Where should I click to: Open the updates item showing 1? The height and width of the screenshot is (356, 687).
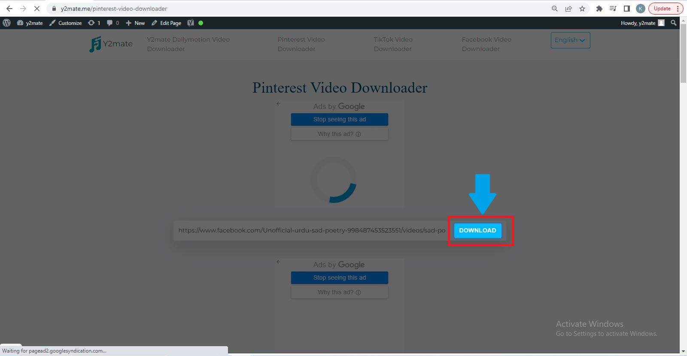pyautogui.click(x=94, y=23)
